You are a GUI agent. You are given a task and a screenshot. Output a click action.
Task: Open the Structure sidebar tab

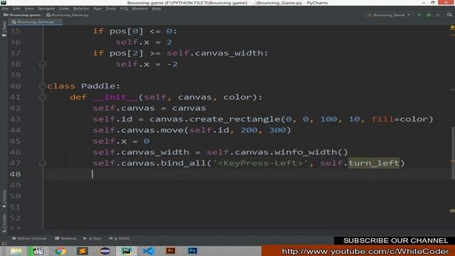(x=4, y=223)
